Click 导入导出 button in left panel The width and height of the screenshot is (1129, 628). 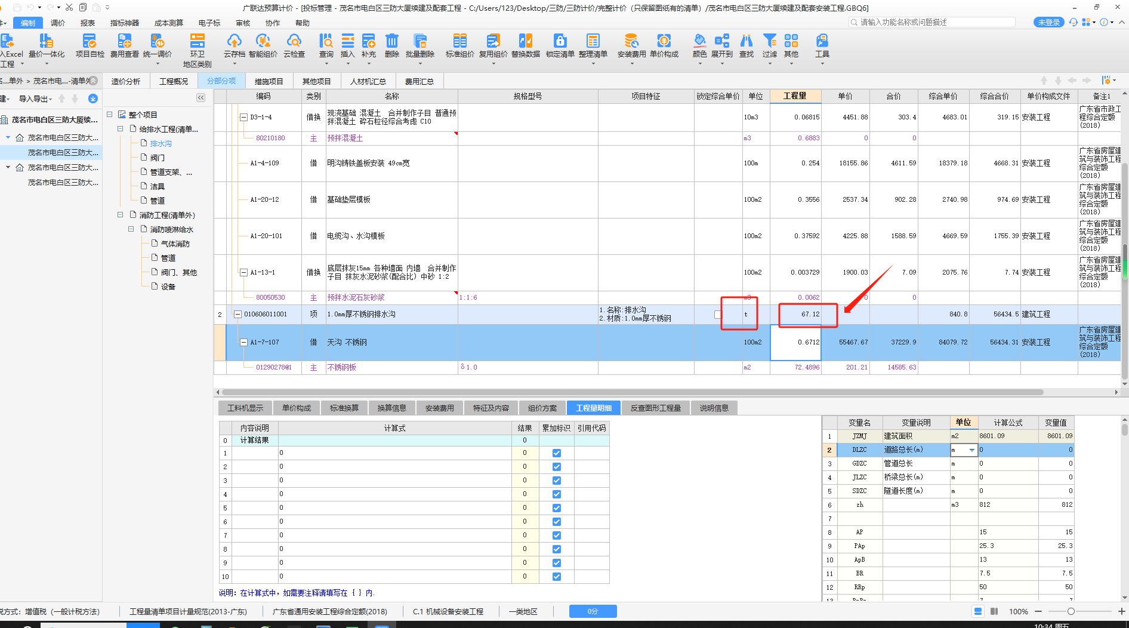35,98
